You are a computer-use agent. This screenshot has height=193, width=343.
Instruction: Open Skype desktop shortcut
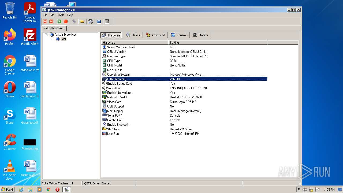coord(10,116)
